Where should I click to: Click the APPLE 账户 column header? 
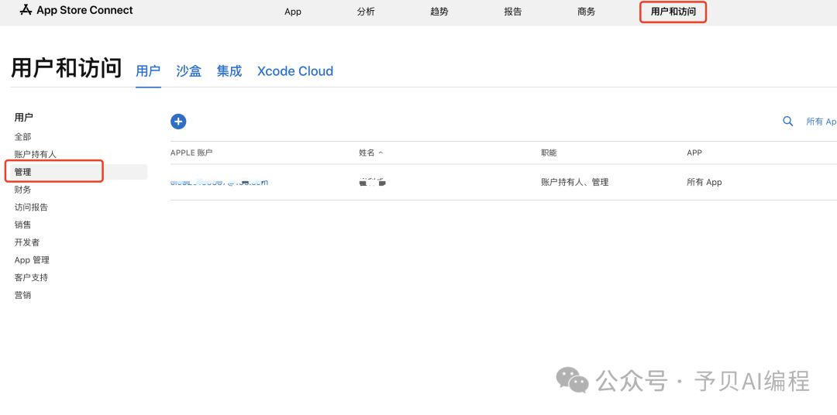click(x=191, y=153)
